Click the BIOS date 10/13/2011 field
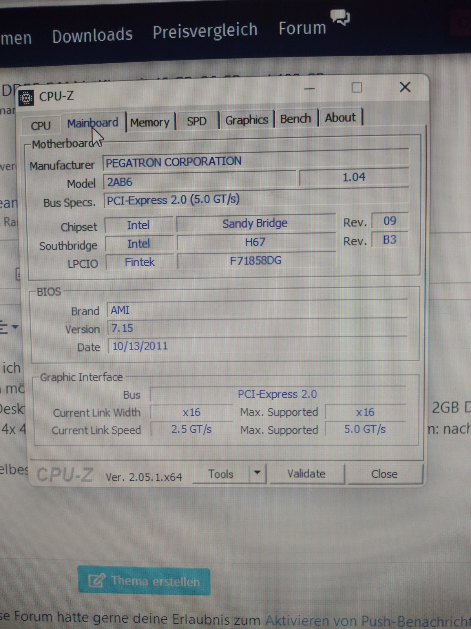 click(x=258, y=346)
